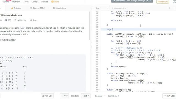Click line number 28 in the gutter
The width and height of the screenshot is (176, 99).
(97, 46)
